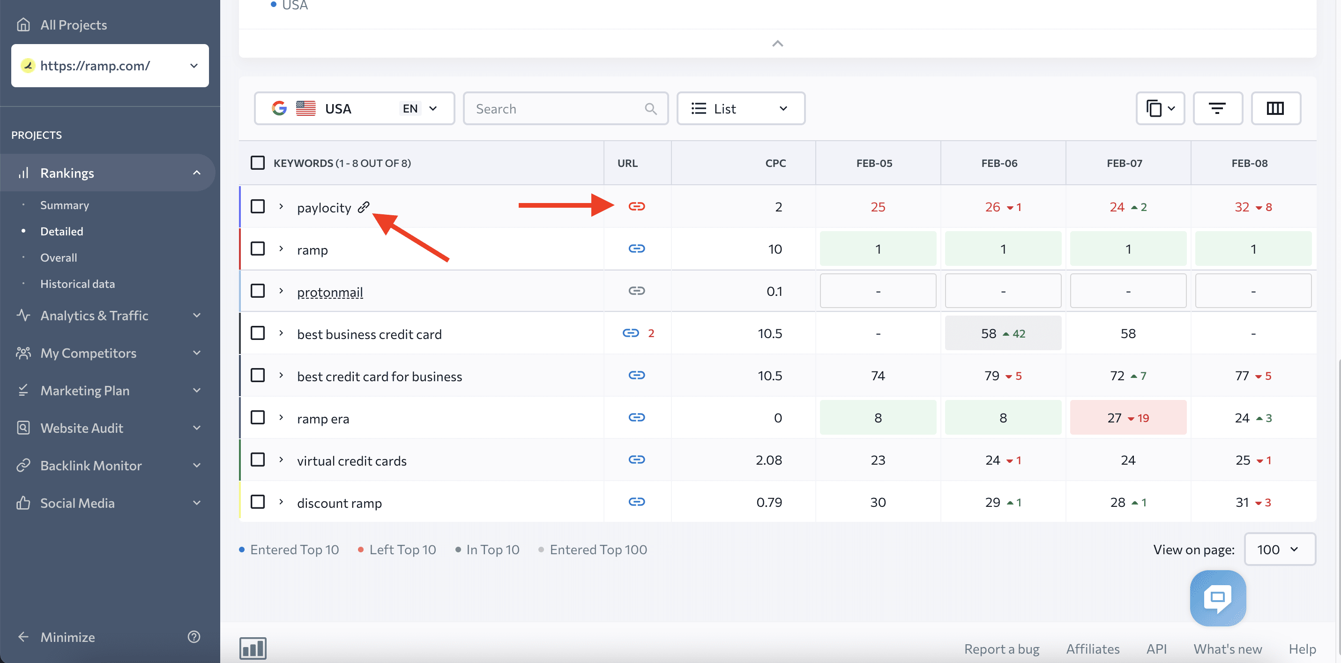Open the filter icon button

(1217, 108)
